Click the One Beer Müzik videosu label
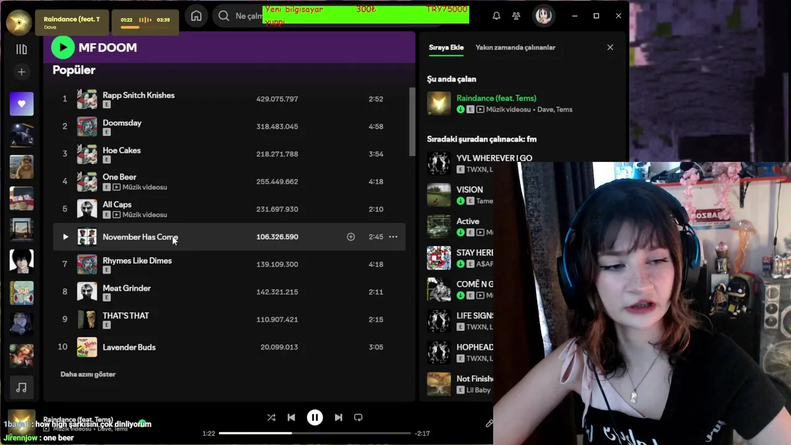Image resolution: width=791 pixels, height=445 pixels. click(x=145, y=187)
